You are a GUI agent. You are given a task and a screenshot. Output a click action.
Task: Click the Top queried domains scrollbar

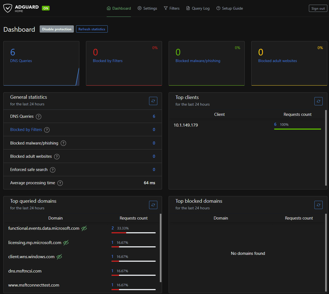pos(161,248)
